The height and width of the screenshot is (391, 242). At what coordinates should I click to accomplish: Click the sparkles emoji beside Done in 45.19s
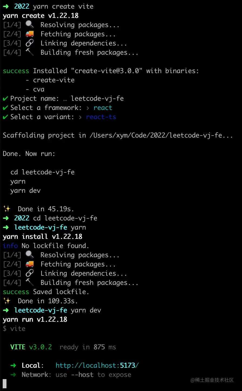click(7, 209)
